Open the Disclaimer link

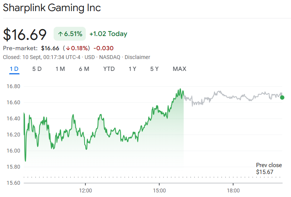137,57
